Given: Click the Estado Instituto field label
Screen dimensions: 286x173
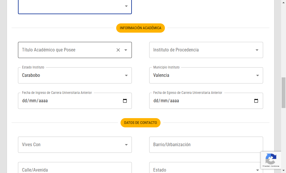Looking at the screenshot, I should 33,67.
